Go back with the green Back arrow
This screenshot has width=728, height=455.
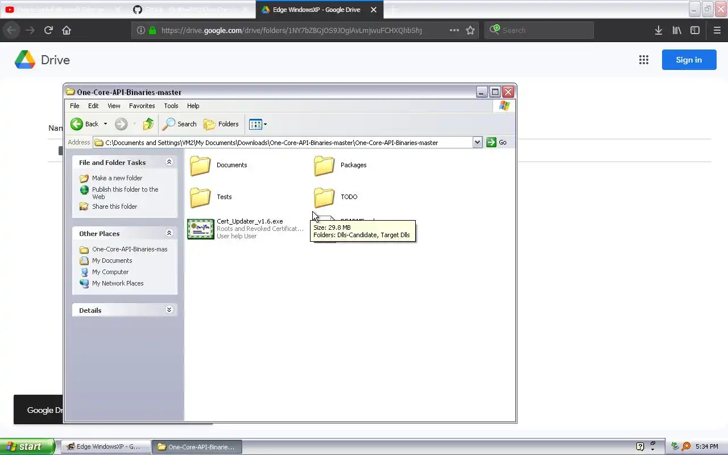(77, 124)
